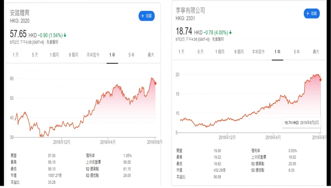Click 安踏 market cap value 1557.27億
This screenshot has width=331, height=188.
pyautogui.click(x=55, y=176)
